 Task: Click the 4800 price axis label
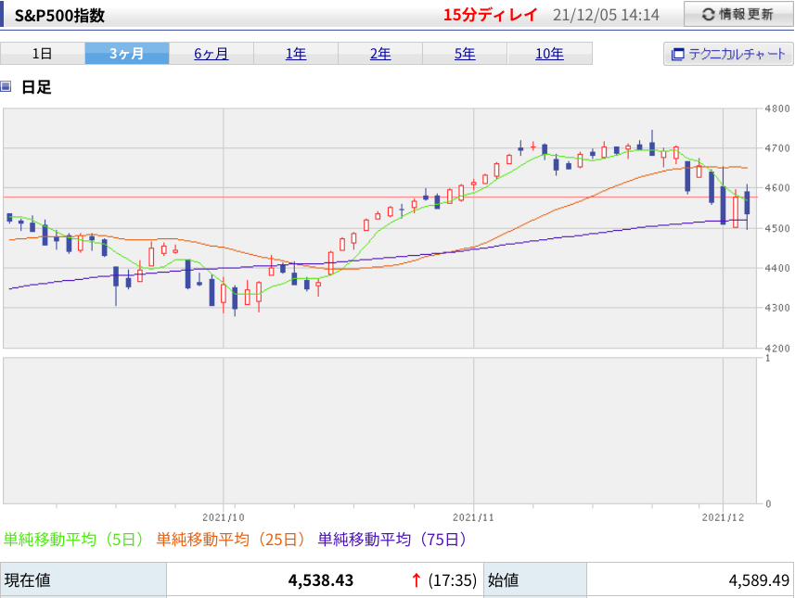pos(777,108)
